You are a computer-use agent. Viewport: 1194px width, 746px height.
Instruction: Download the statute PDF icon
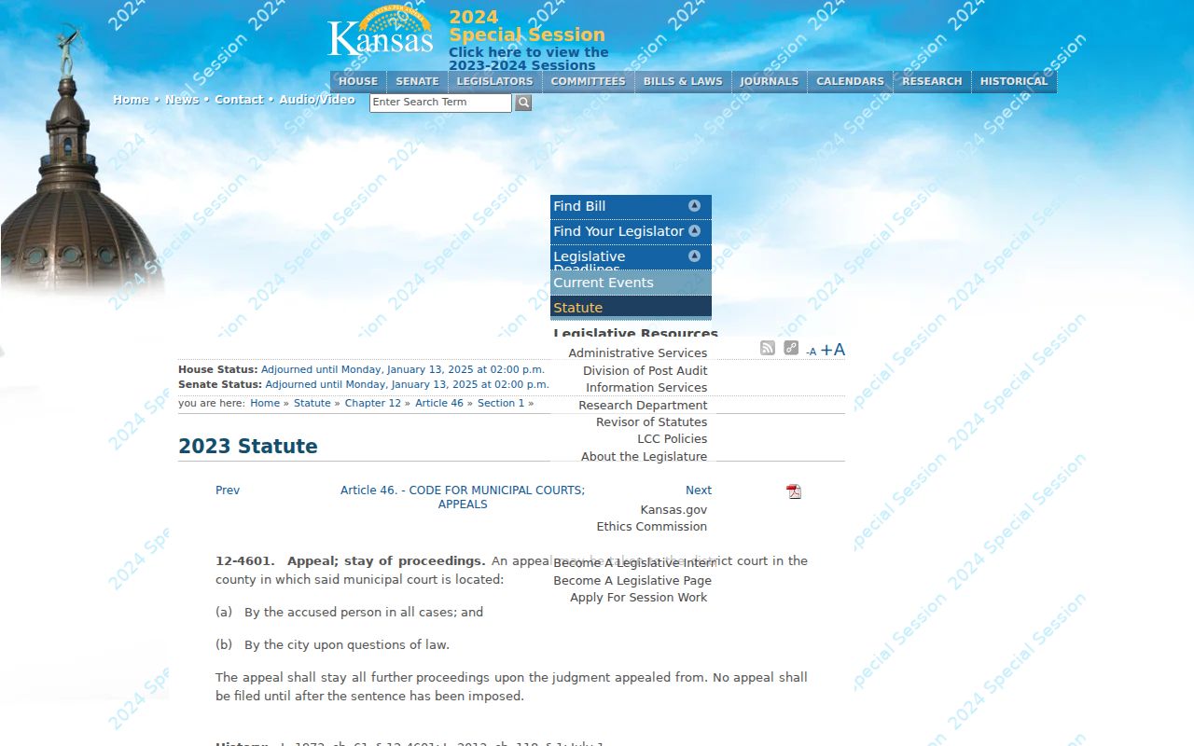pyautogui.click(x=794, y=491)
